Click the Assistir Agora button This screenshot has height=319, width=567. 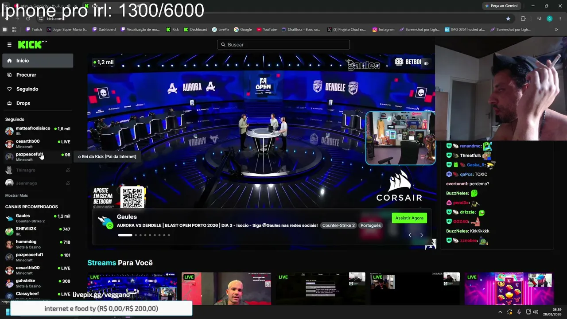(409, 218)
